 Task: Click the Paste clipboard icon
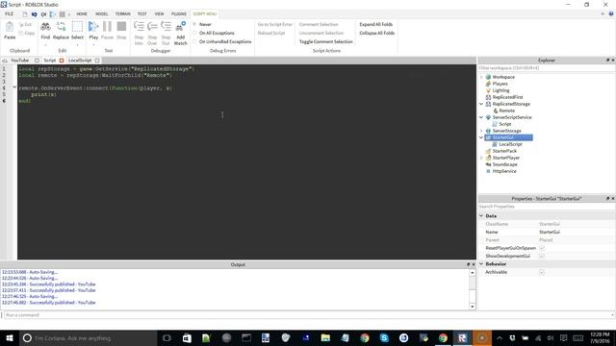click(10, 27)
